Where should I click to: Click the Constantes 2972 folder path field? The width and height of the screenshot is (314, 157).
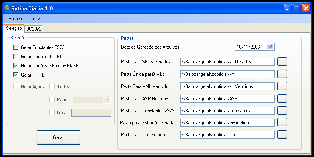[227, 111]
